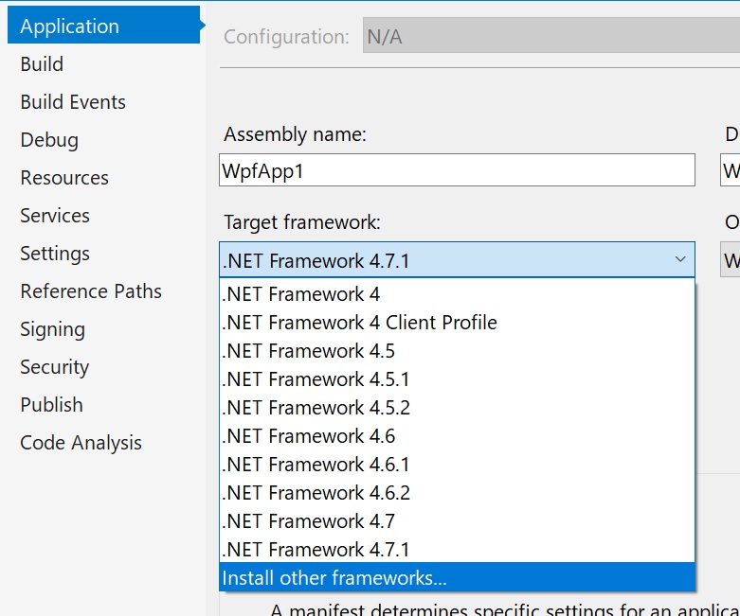Viewport: 740px width, 616px height.
Task: Click the Assembly name input field
Action: click(457, 169)
